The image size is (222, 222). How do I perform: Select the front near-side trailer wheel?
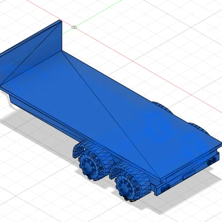(x=90, y=165)
